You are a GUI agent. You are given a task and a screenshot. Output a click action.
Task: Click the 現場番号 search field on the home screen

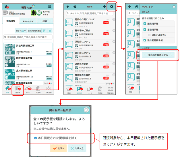[x=28, y=37]
